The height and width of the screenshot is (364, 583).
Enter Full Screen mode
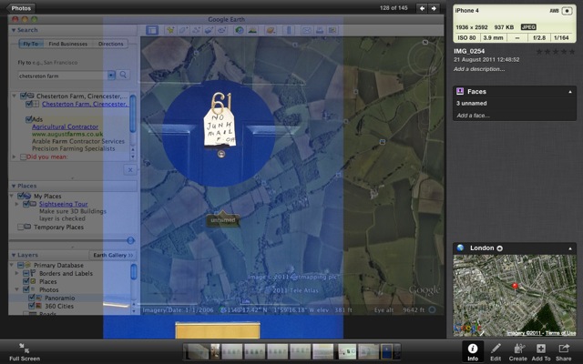pyautogui.click(x=25, y=352)
